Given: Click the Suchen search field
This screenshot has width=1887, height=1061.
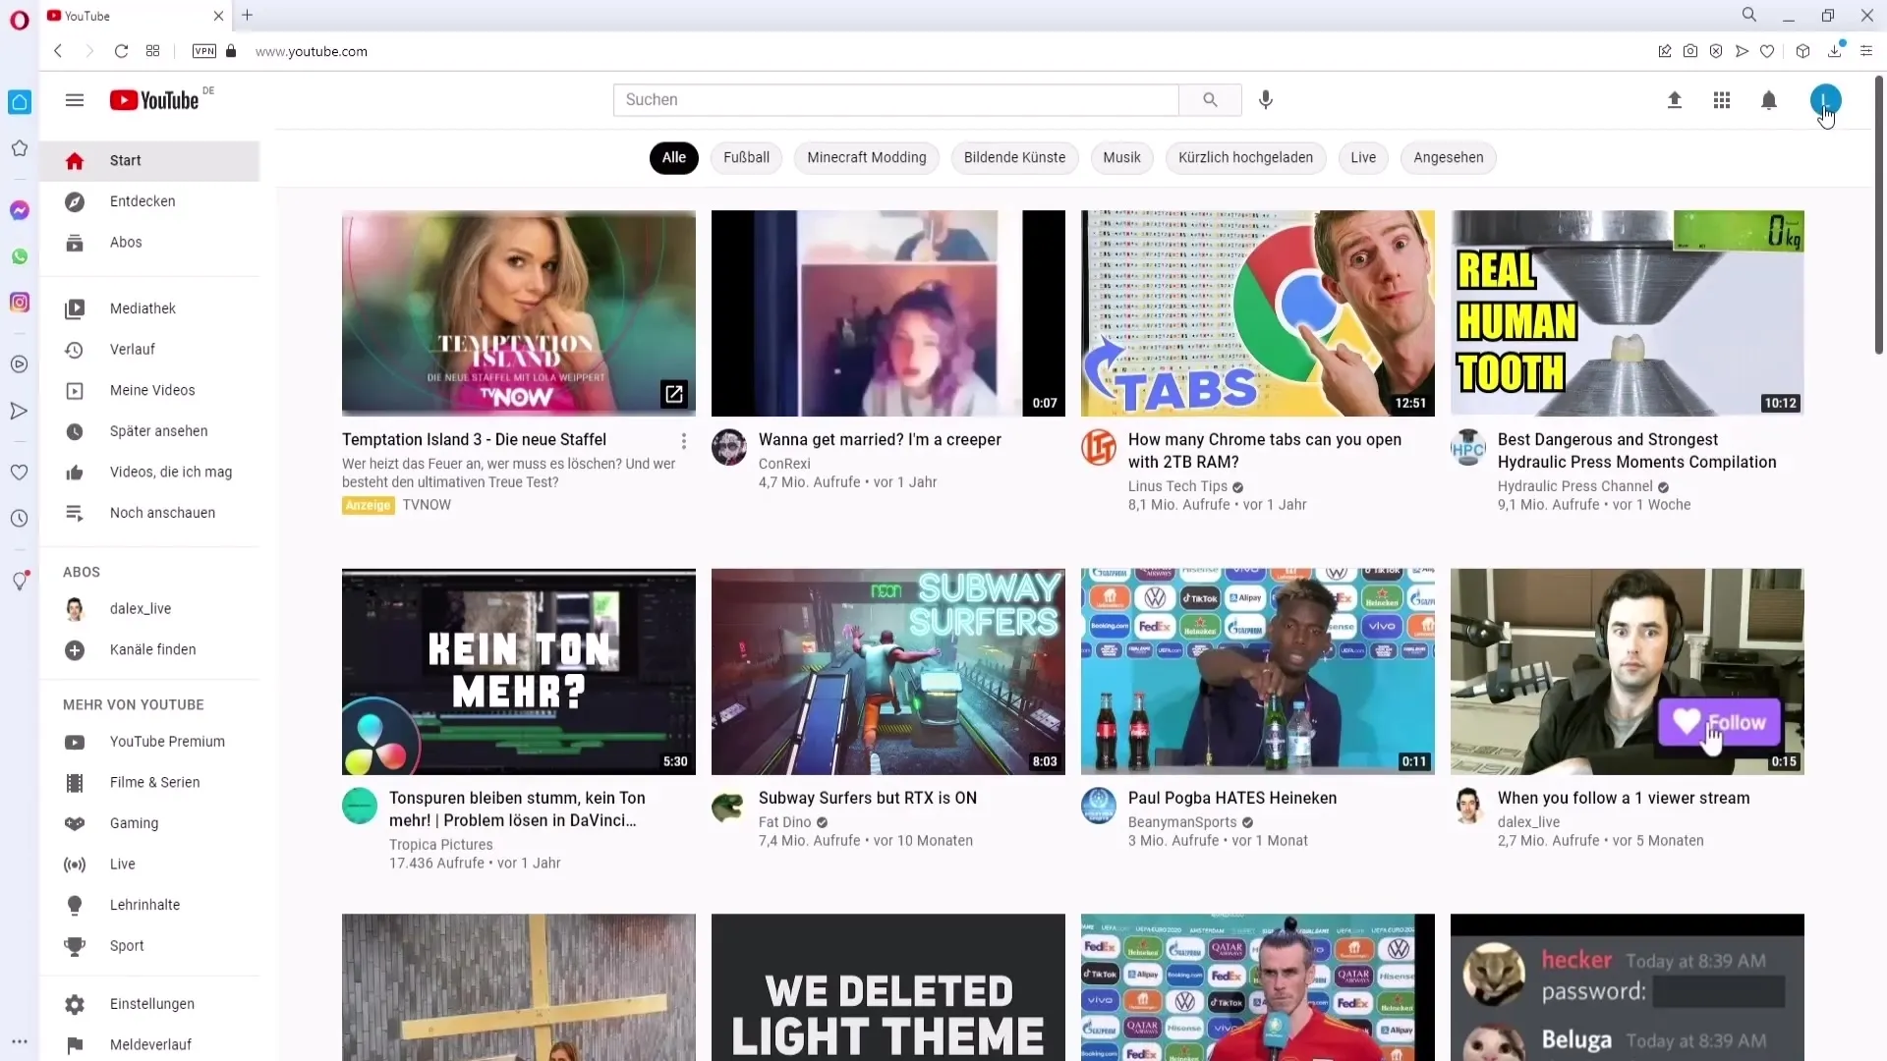Looking at the screenshot, I should pos(895,100).
